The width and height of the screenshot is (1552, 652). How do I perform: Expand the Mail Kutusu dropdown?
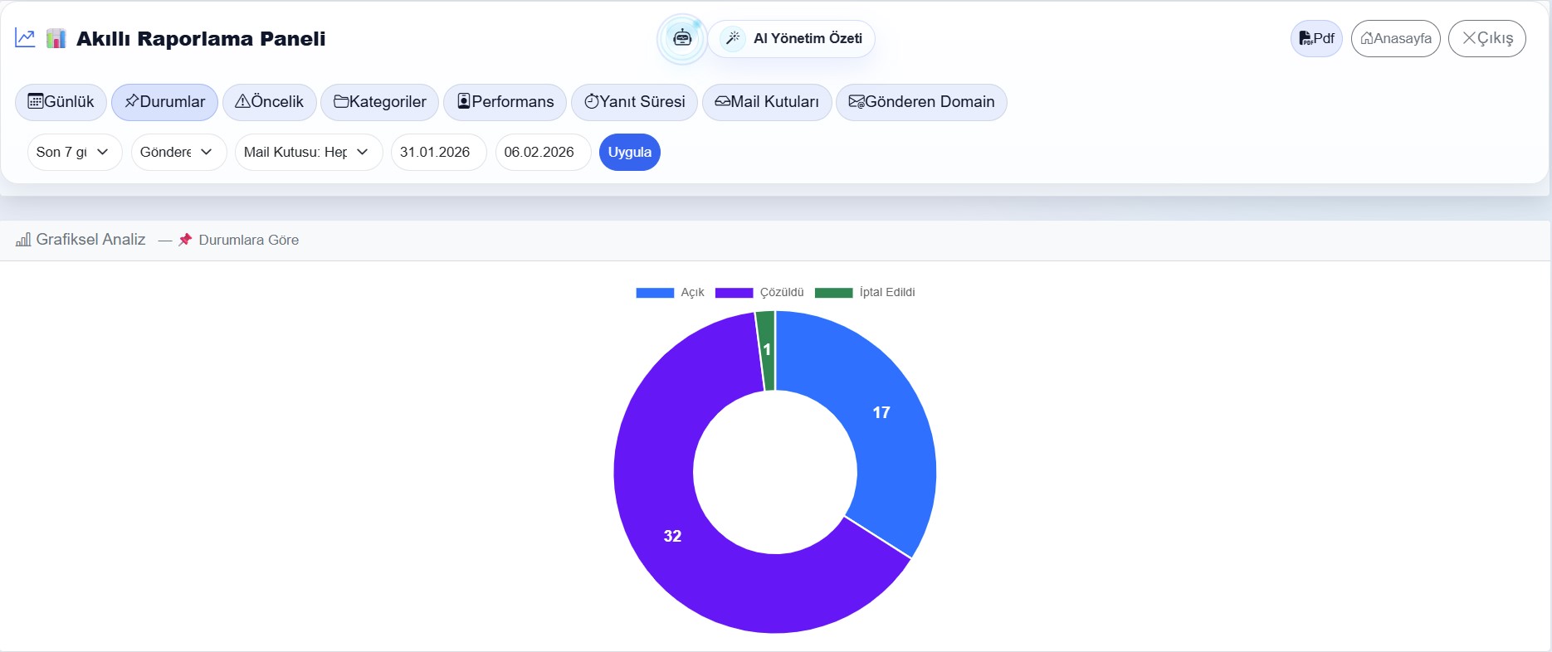[308, 153]
